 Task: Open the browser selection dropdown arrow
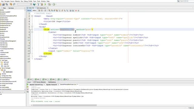36,4
